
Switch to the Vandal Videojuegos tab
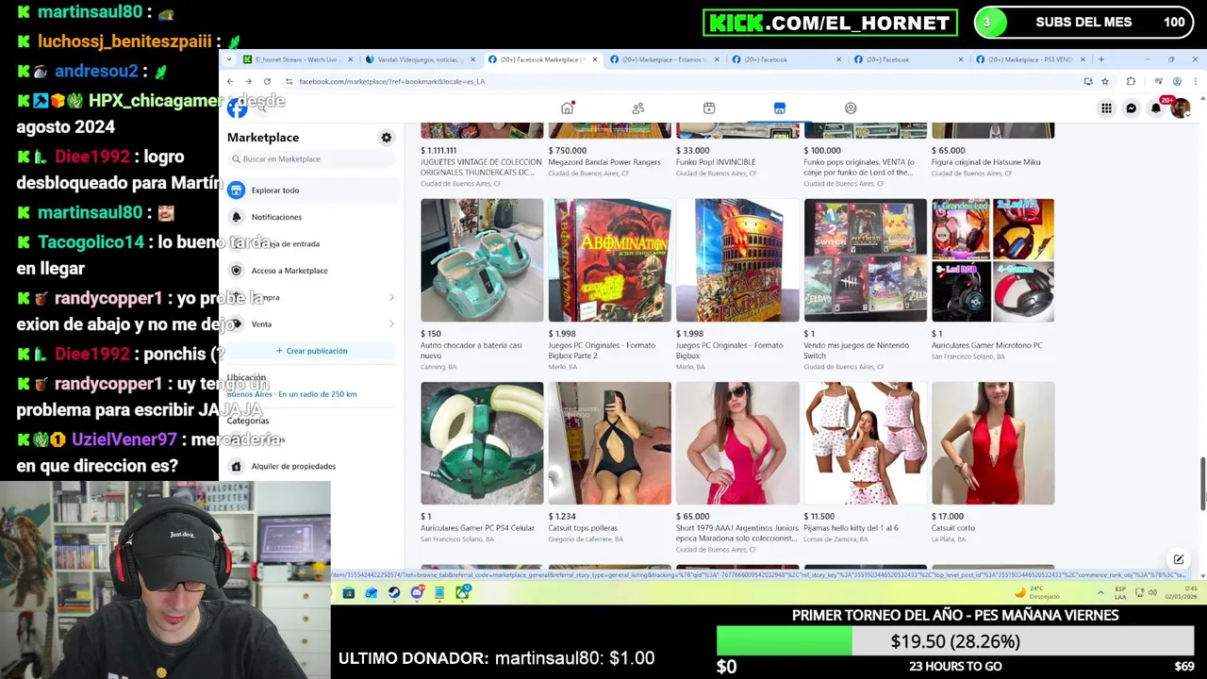[420, 59]
